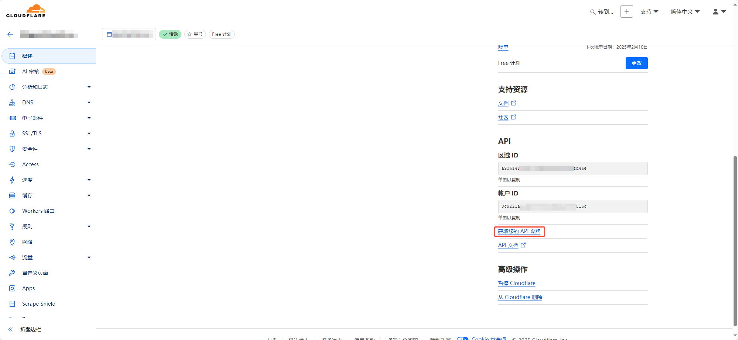Open Access in the sidebar

(49, 164)
